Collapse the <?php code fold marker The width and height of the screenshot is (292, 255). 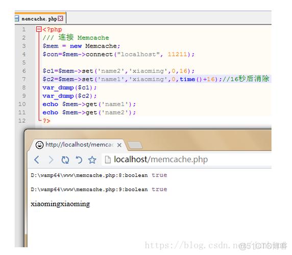click(39, 29)
